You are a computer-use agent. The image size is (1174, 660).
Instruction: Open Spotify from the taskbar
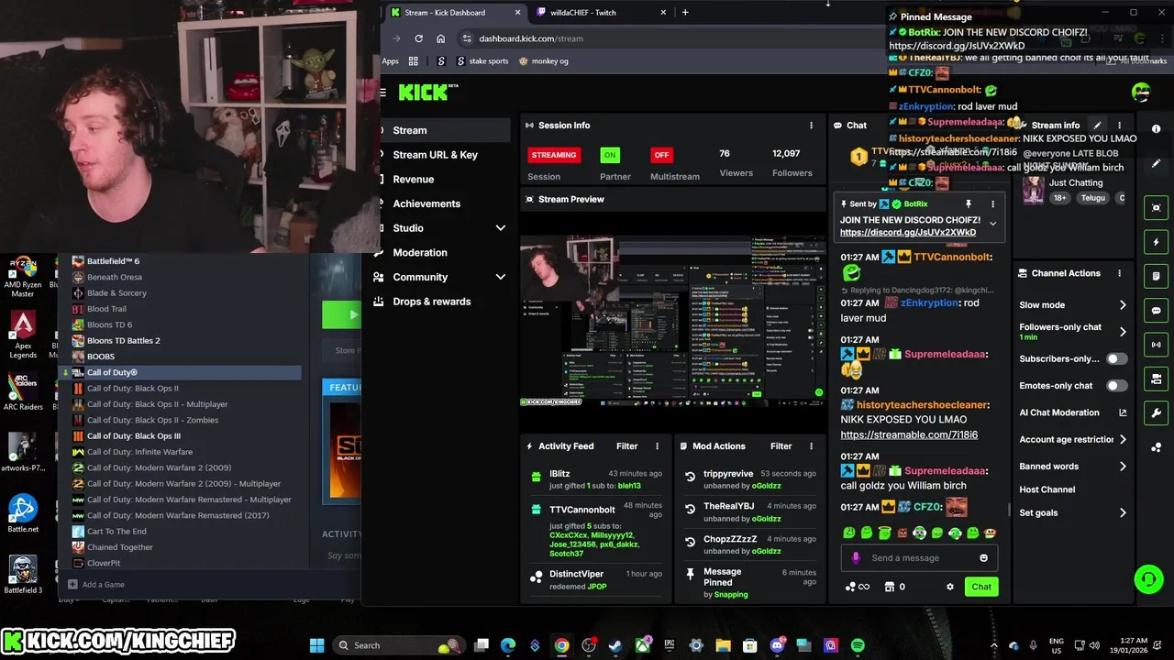(858, 645)
